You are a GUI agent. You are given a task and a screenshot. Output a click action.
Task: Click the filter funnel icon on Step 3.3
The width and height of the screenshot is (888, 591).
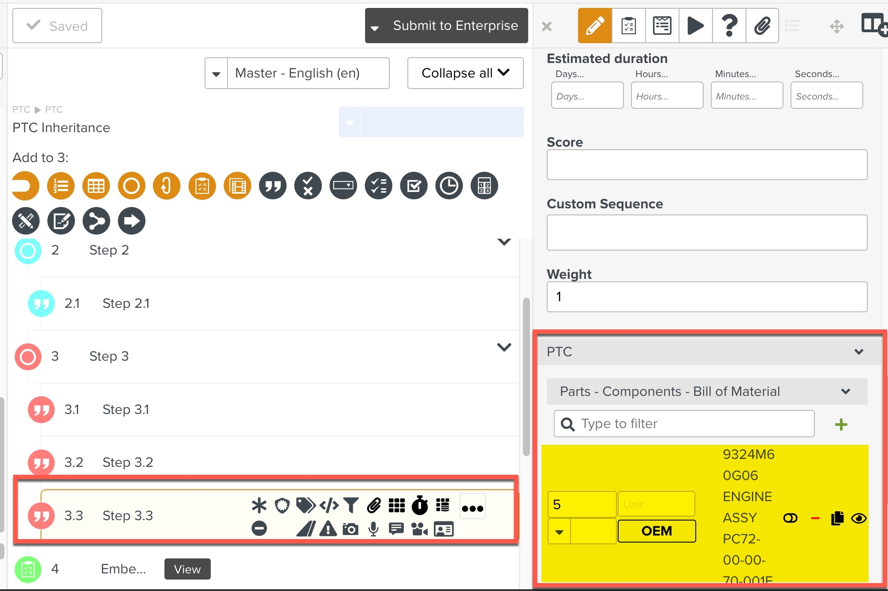pyautogui.click(x=351, y=506)
